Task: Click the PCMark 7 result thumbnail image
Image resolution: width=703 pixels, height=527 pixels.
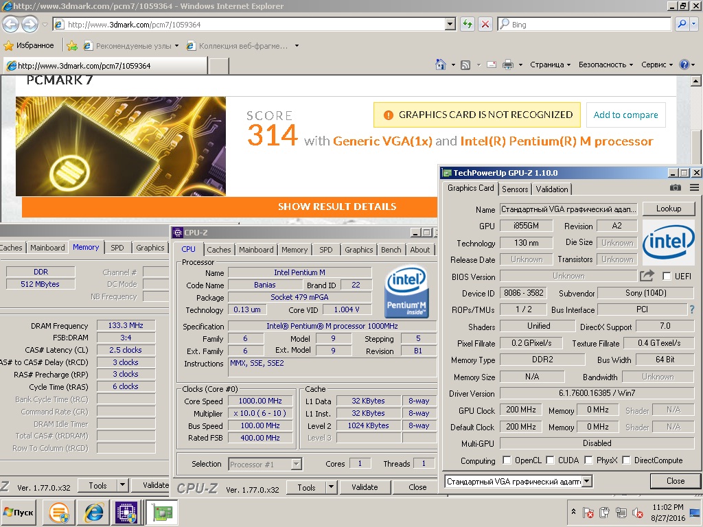Action: 121,146
